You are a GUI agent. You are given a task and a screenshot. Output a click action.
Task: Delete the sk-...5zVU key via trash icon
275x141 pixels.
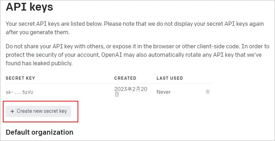(x=208, y=92)
